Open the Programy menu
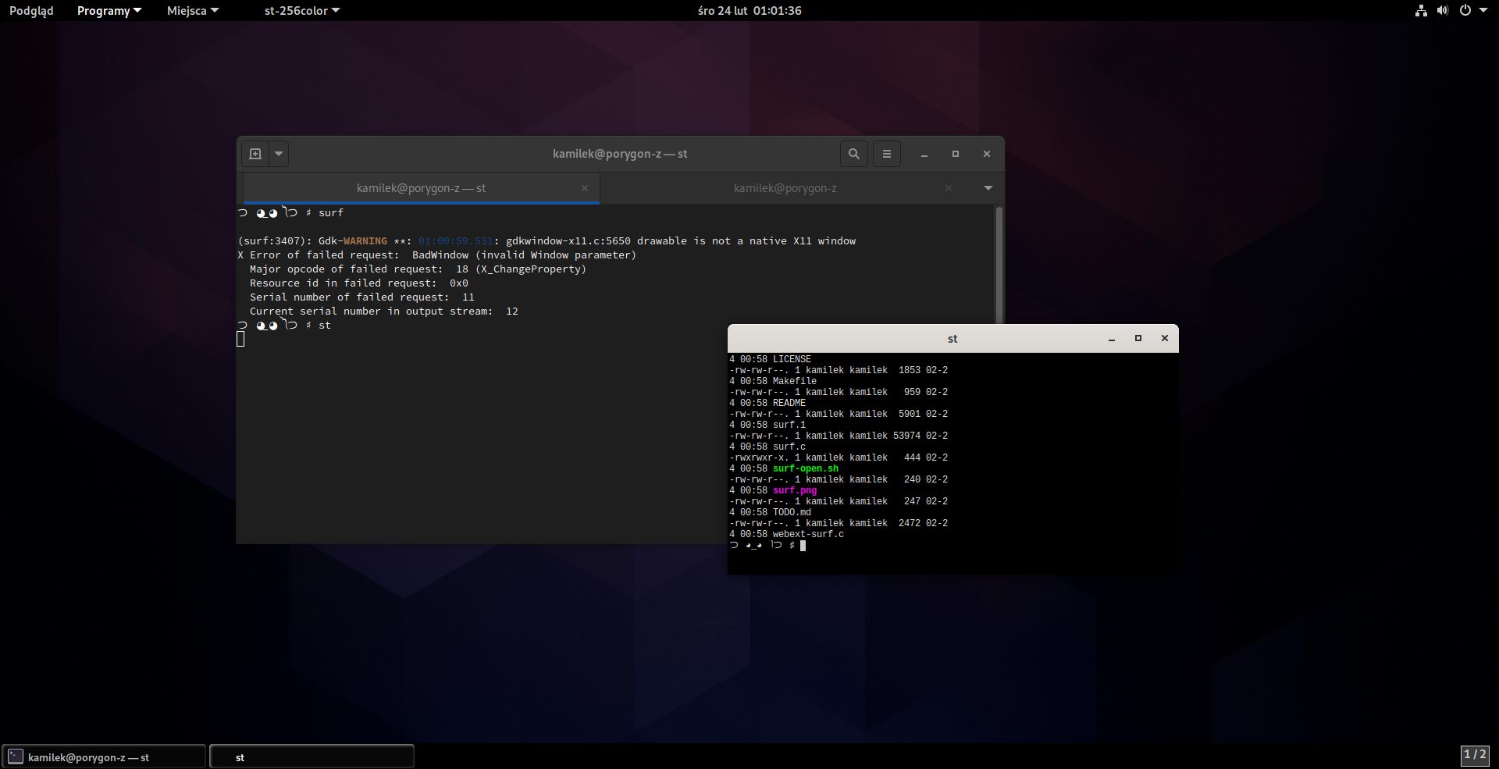This screenshot has height=769, width=1499. (x=109, y=11)
